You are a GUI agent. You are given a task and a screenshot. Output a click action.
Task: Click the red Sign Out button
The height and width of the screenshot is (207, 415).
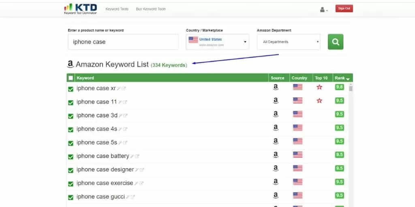344,8
